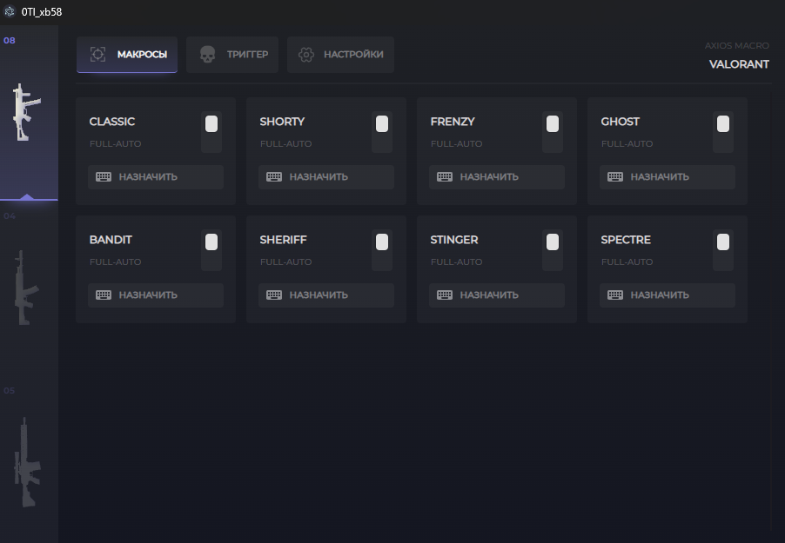
Task: Click FULL-AUTO label under SHERIFF
Action: pos(285,262)
